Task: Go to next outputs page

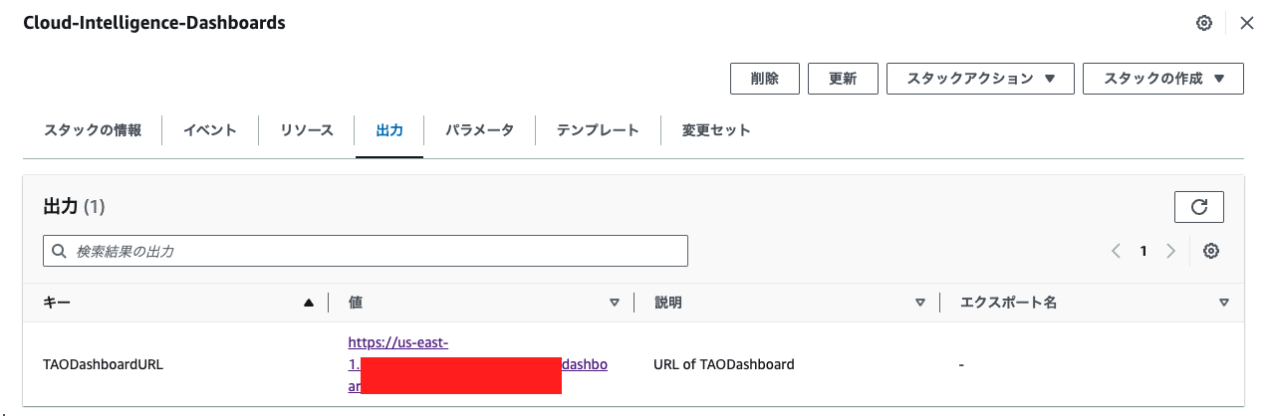Action: pos(1171,251)
